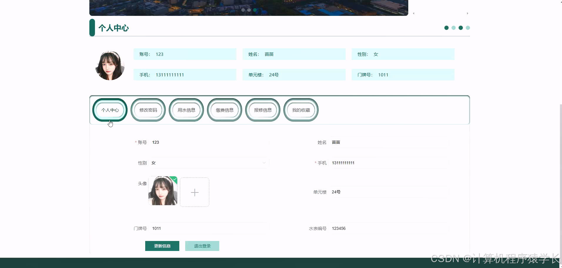Click the first green pagination dot by 个人中心 header
Screen dimensions: 562x268
tap(446, 28)
